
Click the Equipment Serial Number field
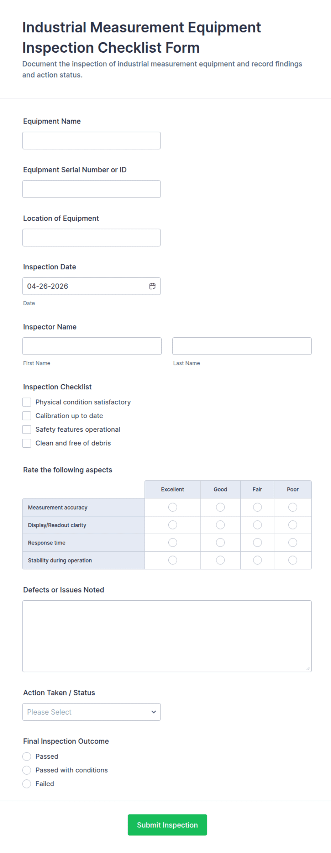tap(91, 189)
